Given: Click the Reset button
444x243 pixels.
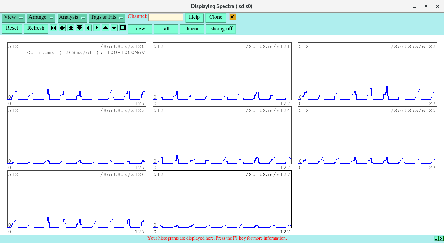Looking at the screenshot, I should (x=12, y=28).
